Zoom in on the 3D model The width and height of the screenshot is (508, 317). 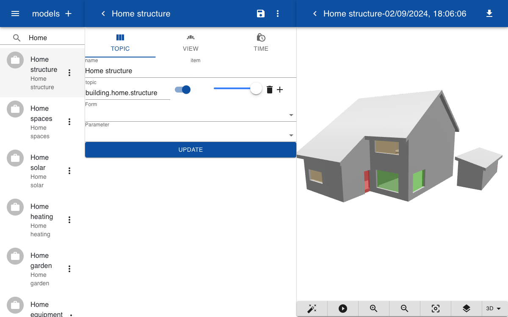coord(374,309)
